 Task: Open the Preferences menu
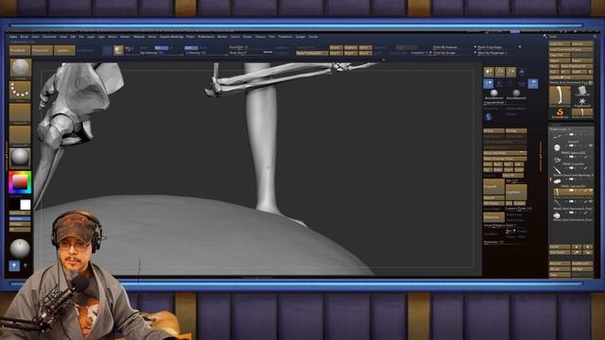(206, 37)
